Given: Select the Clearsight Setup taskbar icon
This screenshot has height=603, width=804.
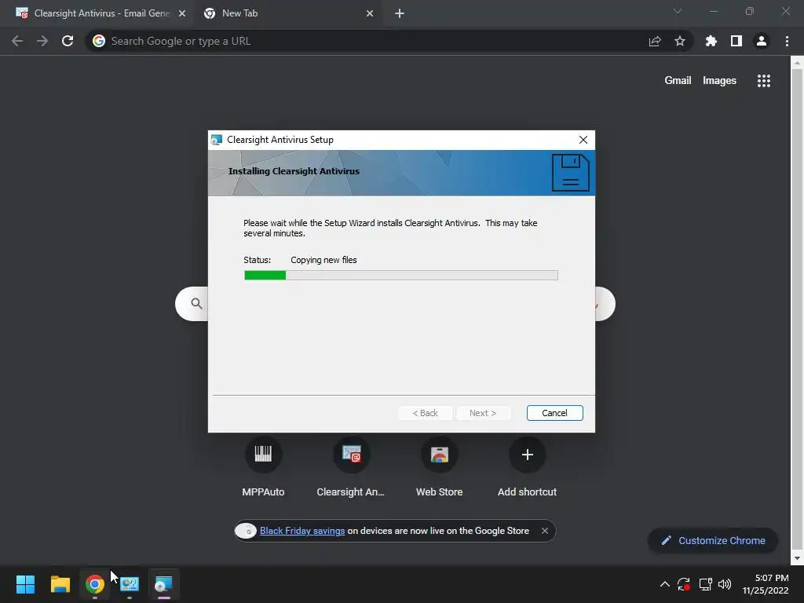Looking at the screenshot, I should tap(163, 584).
